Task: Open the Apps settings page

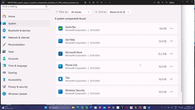Action: [11, 52]
